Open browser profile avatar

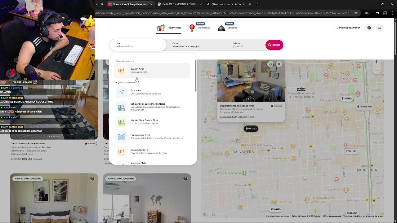pyautogui.click(x=385, y=13)
